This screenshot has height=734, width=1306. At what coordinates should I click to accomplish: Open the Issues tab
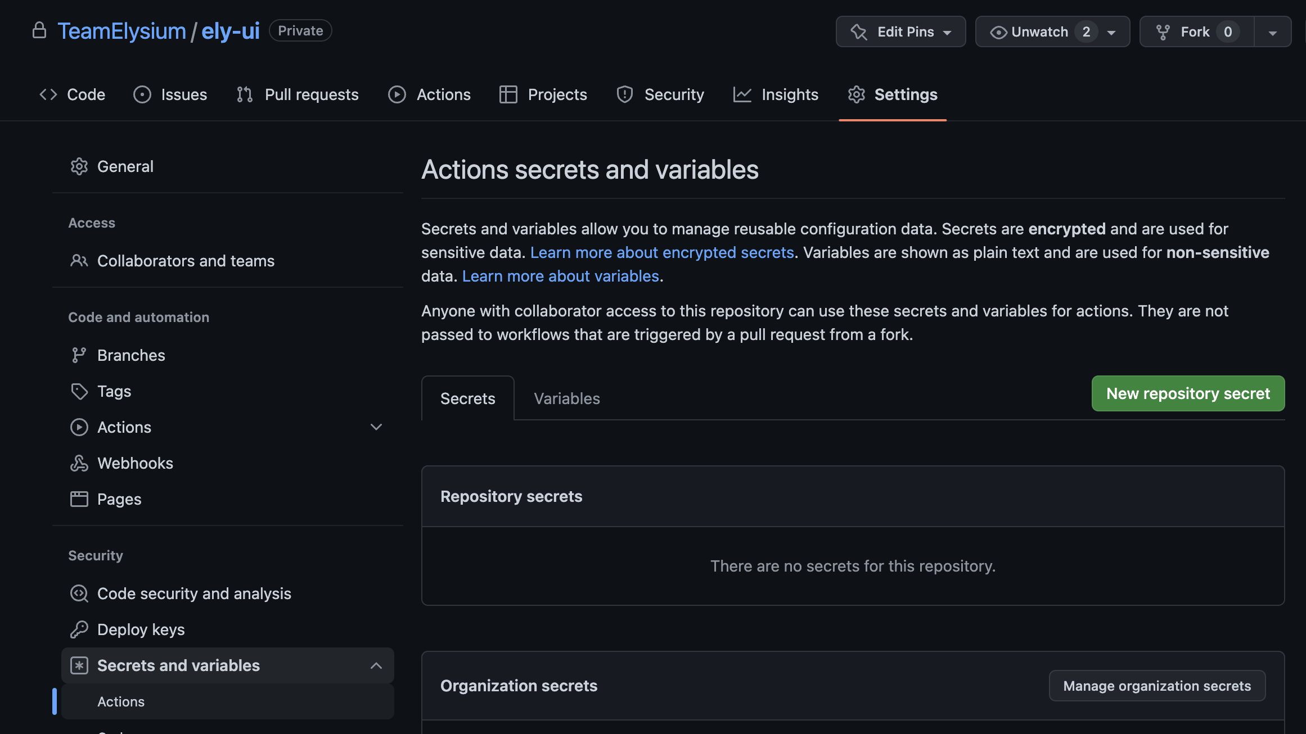click(170, 94)
